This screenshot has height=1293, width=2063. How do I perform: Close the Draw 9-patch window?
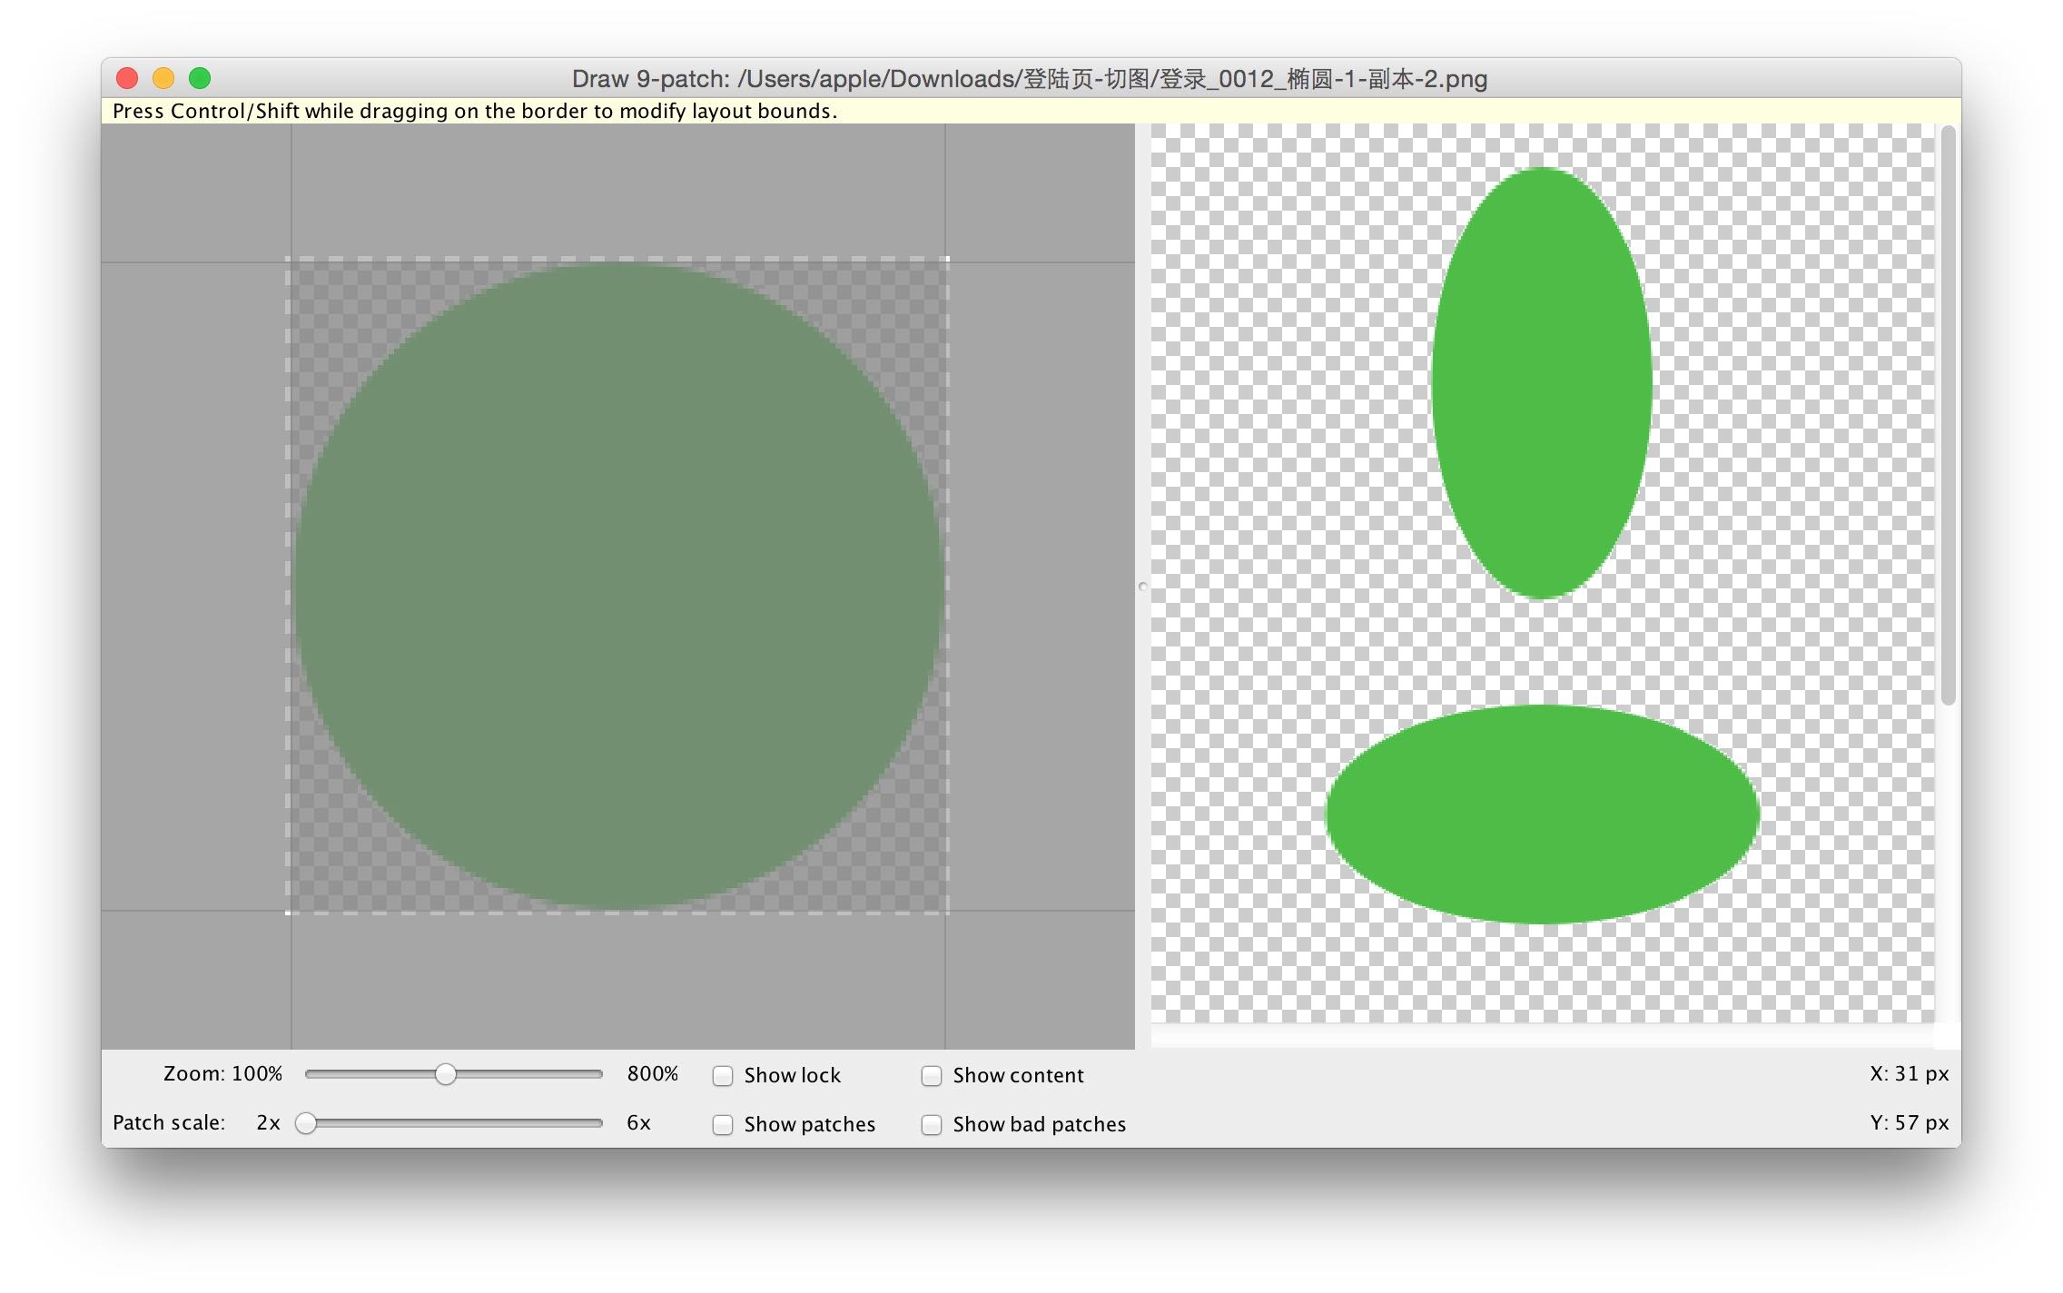click(x=127, y=79)
